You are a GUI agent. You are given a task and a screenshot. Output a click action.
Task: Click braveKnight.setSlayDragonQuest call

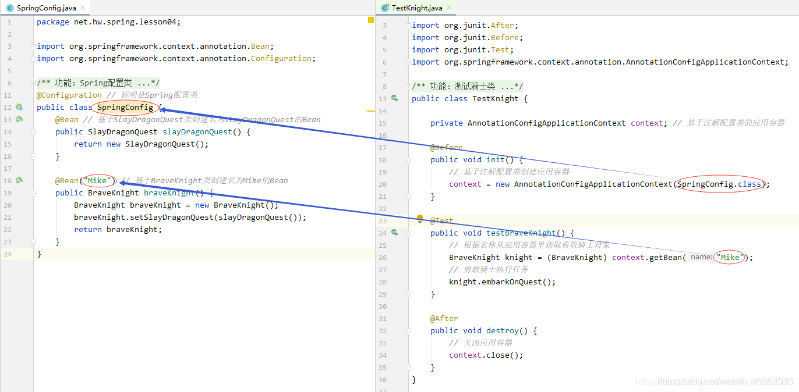pyautogui.click(x=190, y=217)
